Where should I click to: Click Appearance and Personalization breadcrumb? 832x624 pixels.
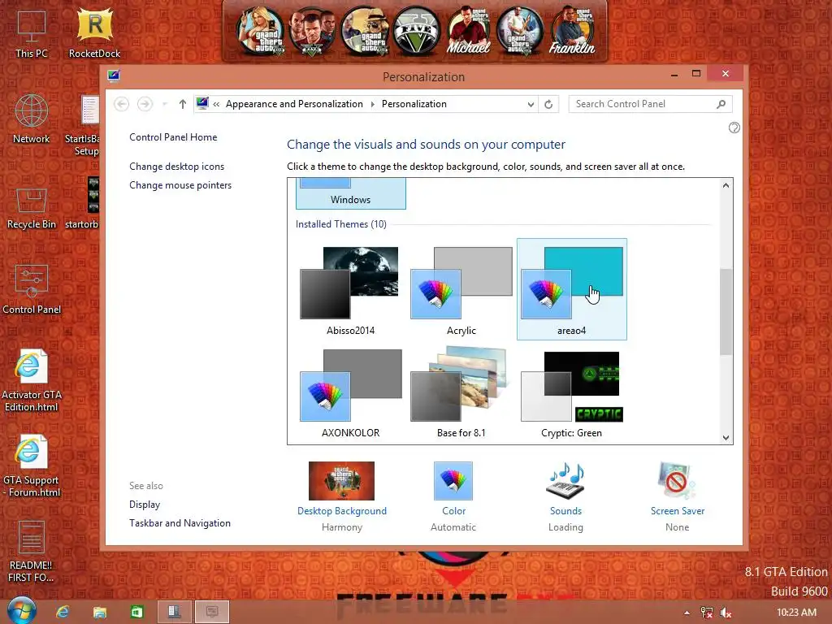(x=294, y=104)
